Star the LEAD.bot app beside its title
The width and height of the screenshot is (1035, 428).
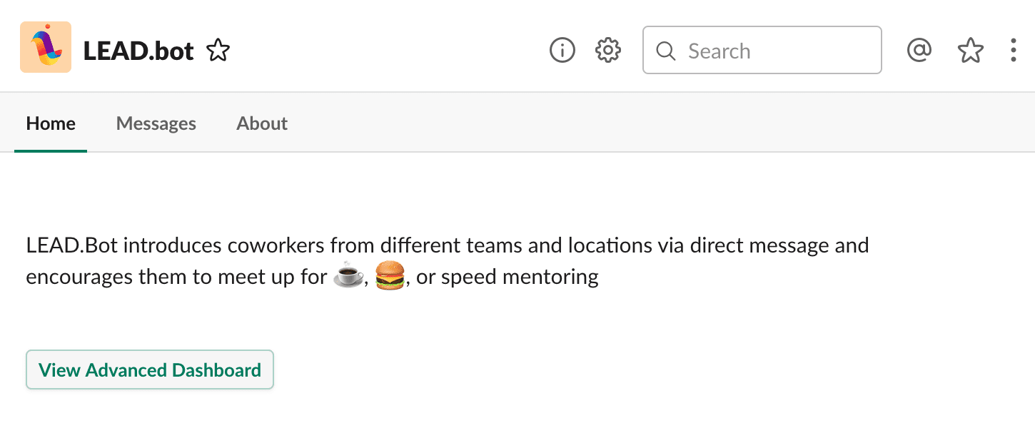click(218, 51)
